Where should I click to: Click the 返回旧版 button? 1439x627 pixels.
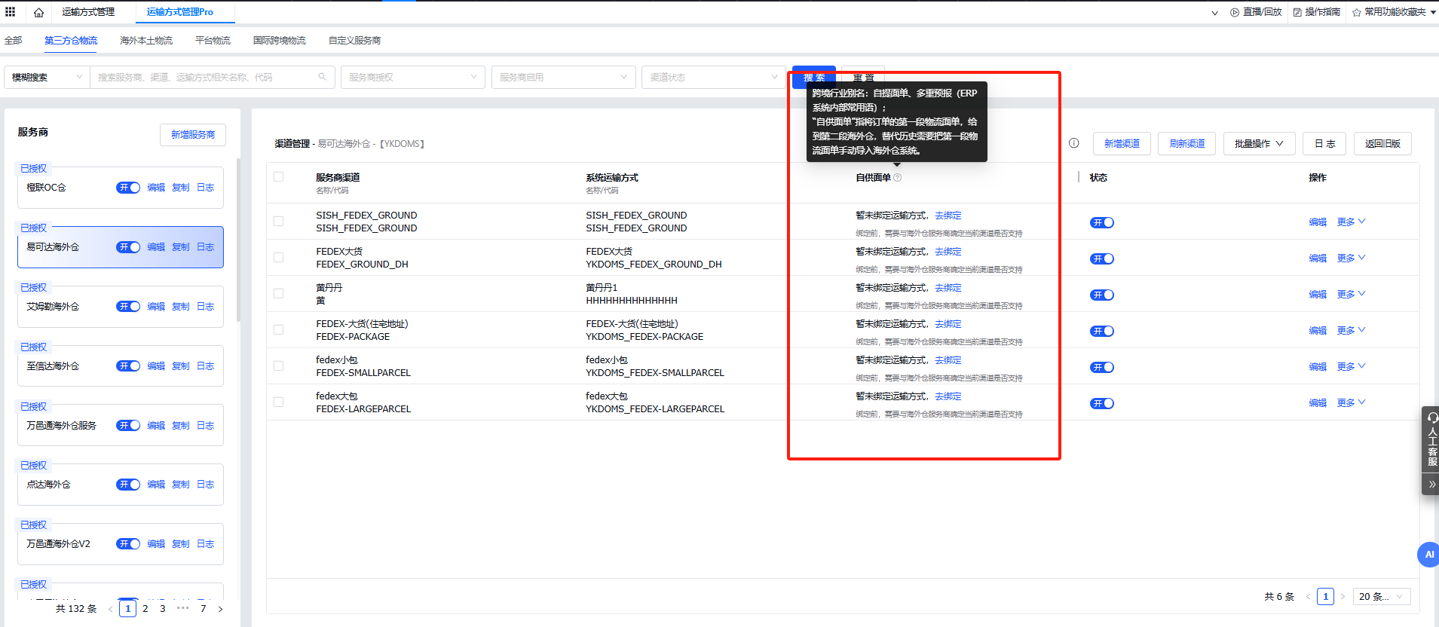[x=1382, y=143]
